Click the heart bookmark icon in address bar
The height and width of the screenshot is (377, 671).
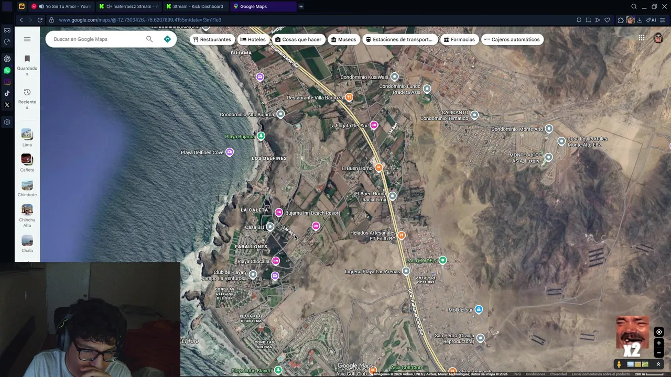[x=607, y=20]
